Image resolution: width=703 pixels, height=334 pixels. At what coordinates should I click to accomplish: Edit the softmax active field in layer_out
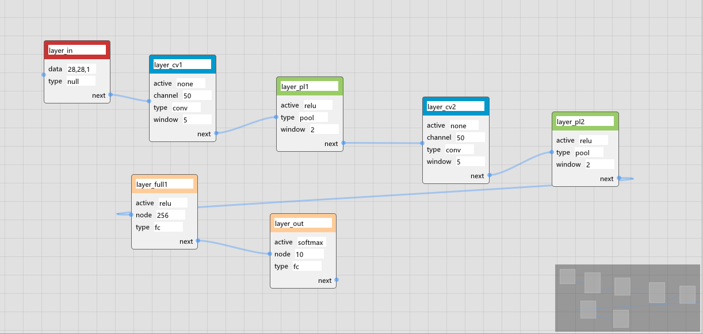[311, 243]
